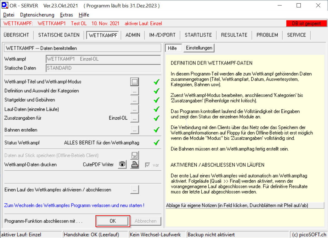Switch to the RESULTATE tab

coord(234,35)
